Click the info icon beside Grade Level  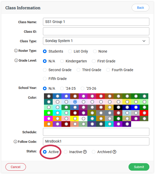pos(16,61)
